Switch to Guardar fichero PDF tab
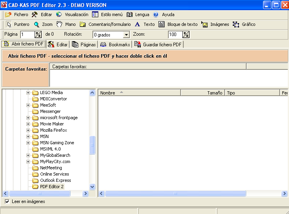 [158, 44]
